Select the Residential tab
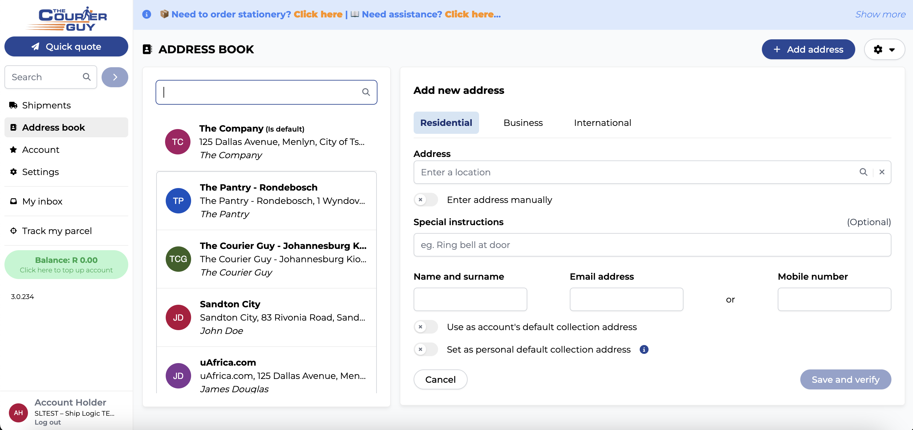Screen dimensions: 913x430 tap(446, 123)
